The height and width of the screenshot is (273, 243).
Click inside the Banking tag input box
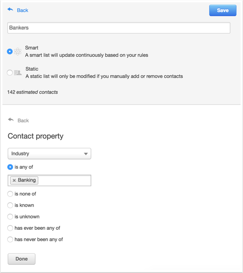(64, 180)
